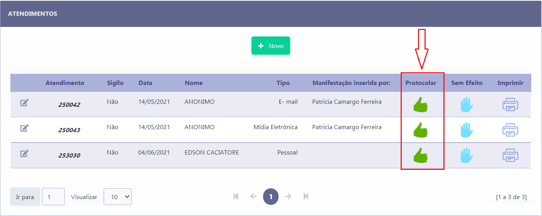Edit atendimento 250042 with pencil icon
Screen dimensions: 542x216
[x=25, y=103]
